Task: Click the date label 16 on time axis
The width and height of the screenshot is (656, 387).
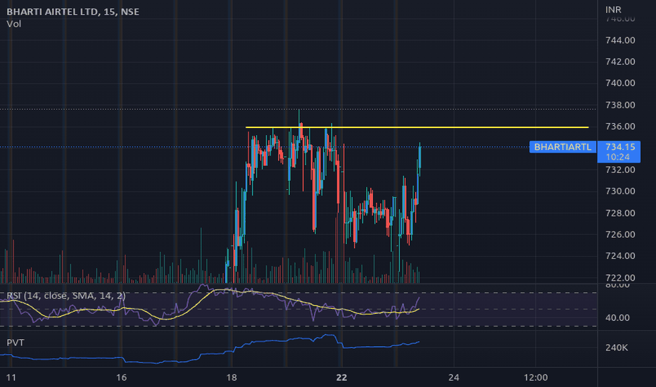Action: [121, 377]
